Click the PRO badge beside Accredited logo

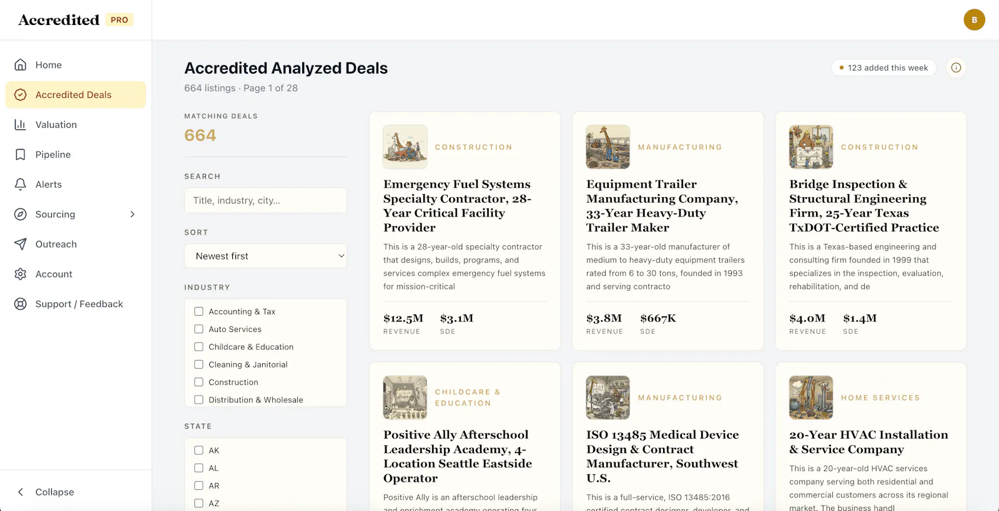tap(119, 20)
